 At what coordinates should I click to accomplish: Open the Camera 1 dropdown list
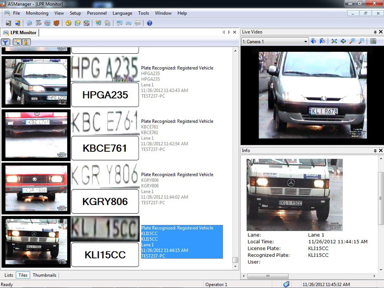click(305, 41)
